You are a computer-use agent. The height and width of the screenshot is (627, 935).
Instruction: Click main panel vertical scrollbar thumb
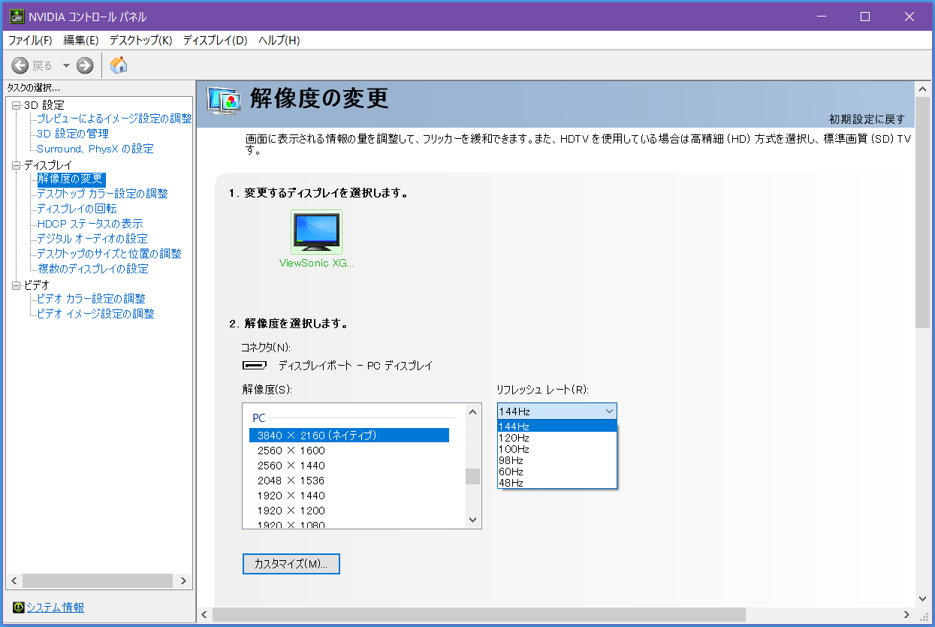pos(922,213)
